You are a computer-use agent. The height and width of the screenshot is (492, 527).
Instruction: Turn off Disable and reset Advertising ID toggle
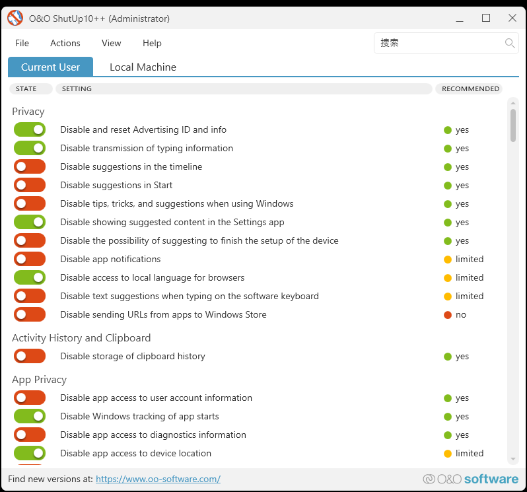pyautogui.click(x=30, y=130)
